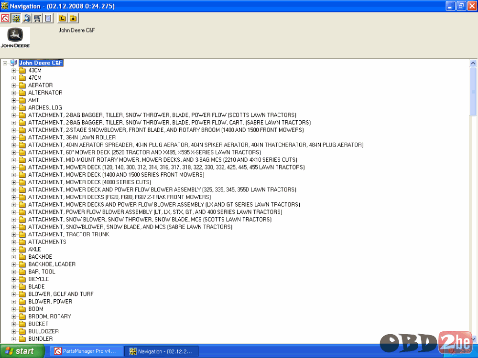Collapse the John Deere C&F root node
Image resolution: width=478 pixels, height=358 pixels.
pyautogui.click(x=5, y=63)
